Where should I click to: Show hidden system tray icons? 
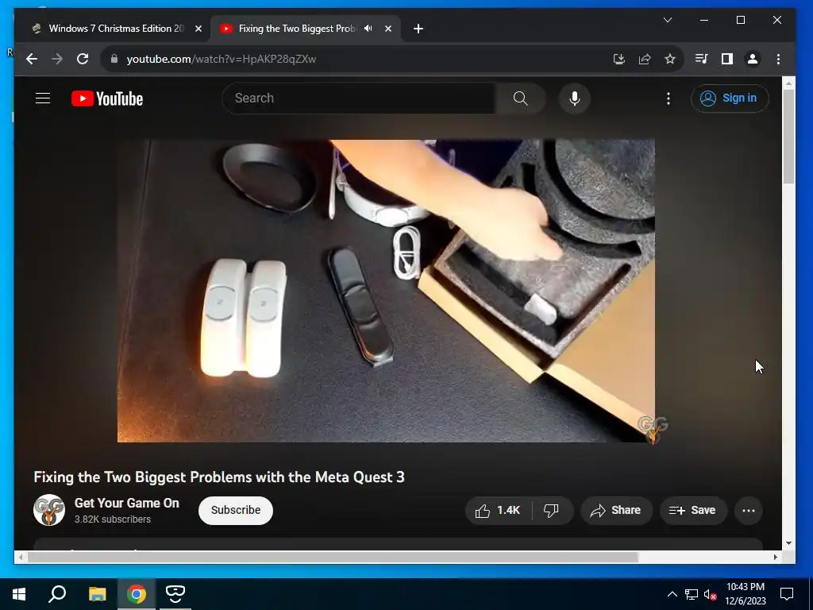pyautogui.click(x=672, y=594)
